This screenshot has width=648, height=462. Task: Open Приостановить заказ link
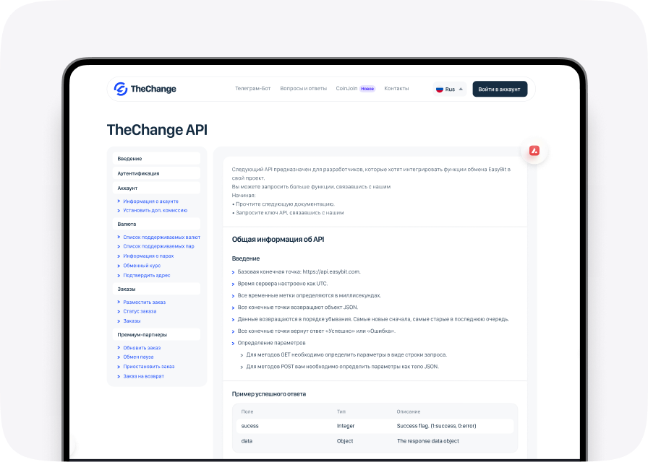coord(149,367)
